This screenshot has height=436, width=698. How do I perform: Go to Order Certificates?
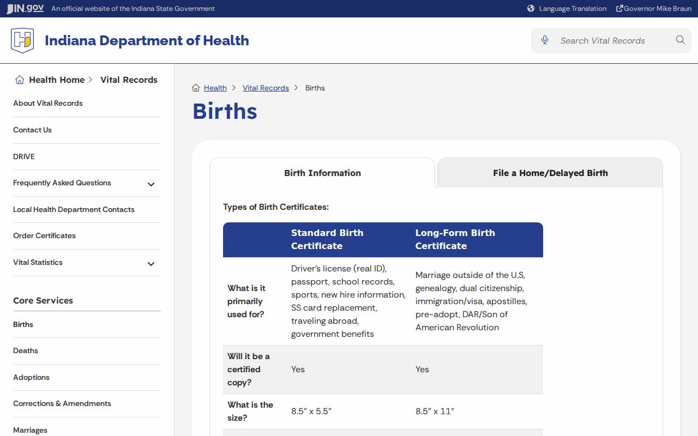[44, 235]
